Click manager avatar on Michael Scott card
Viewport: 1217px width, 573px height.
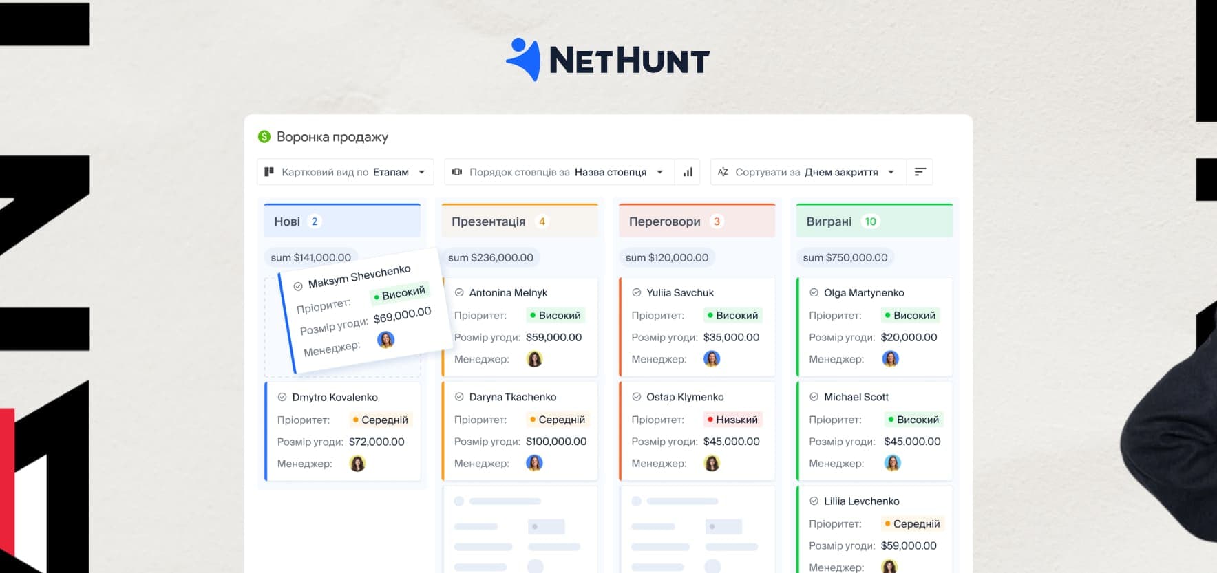point(892,464)
